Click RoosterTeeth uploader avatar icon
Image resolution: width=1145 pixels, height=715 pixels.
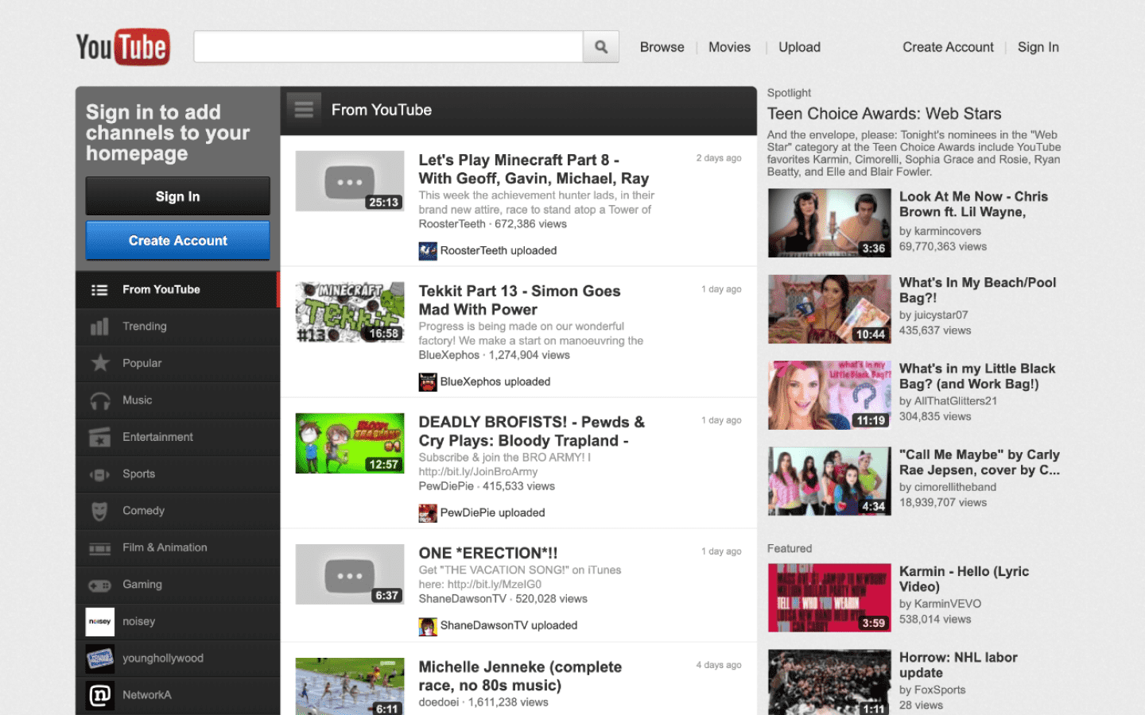(428, 251)
